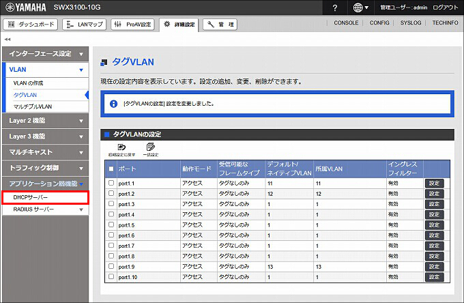Image resolution: width=464 pixels, height=303 pixels.
Task: Expand the Layer 2 機能 section
Action: (44, 121)
